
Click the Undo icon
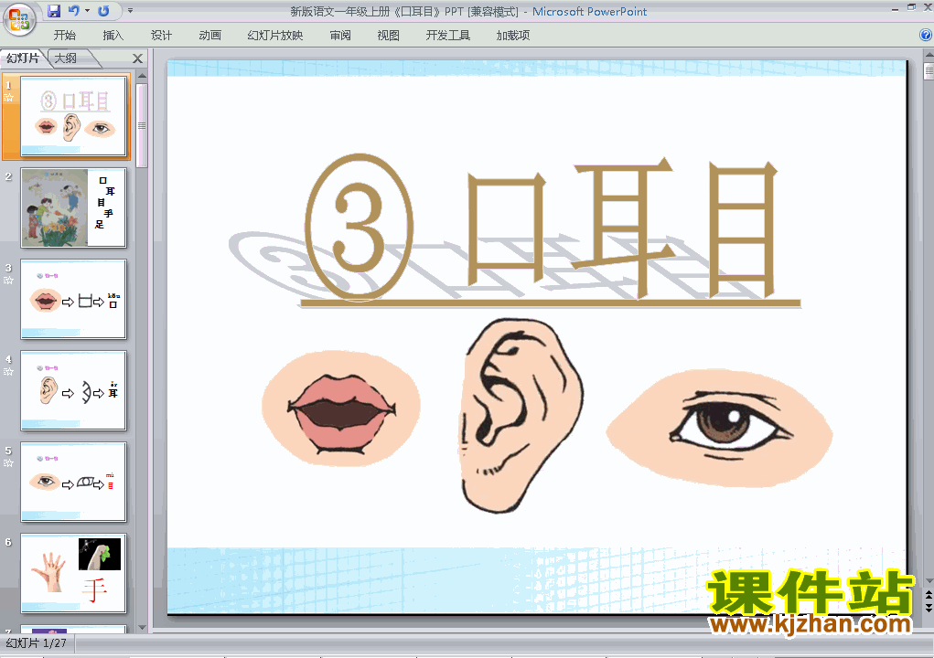click(74, 11)
